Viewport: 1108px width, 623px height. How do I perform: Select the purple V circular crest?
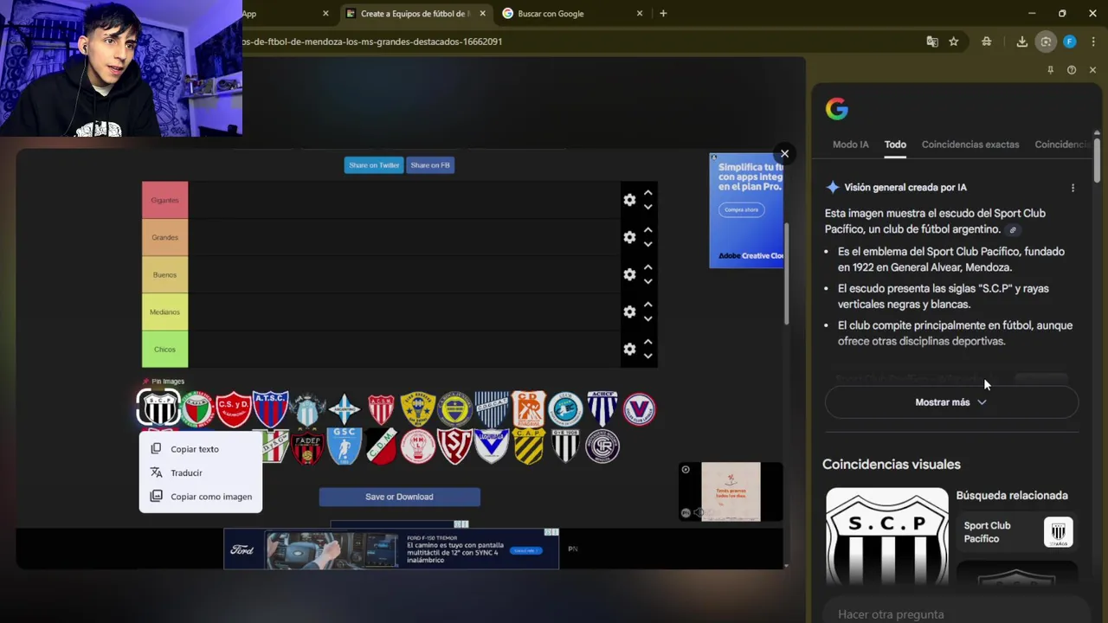[x=639, y=409]
